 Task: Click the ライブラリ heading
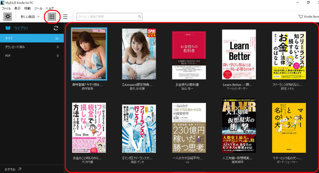coord(21,28)
